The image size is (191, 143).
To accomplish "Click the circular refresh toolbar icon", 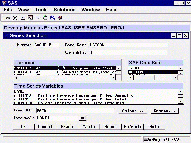I will [45, 18].
